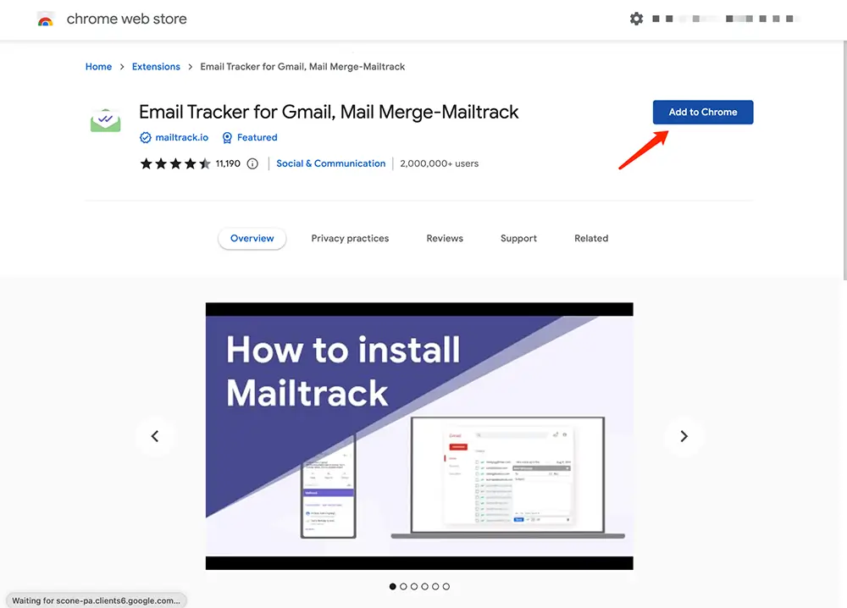Click the page vertical scrollbar
The height and width of the screenshot is (608, 847).
844,160
